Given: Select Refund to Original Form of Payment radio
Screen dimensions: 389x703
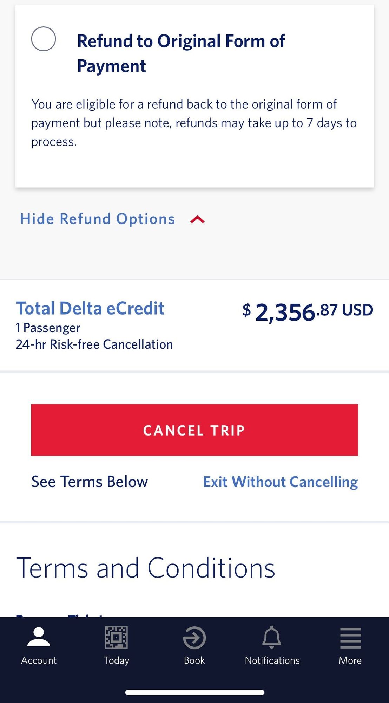Looking at the screenshot, I should 44,39.
